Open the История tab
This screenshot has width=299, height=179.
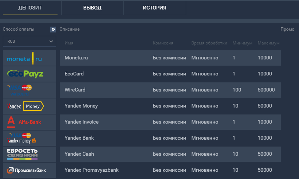[x=154, y=8]
